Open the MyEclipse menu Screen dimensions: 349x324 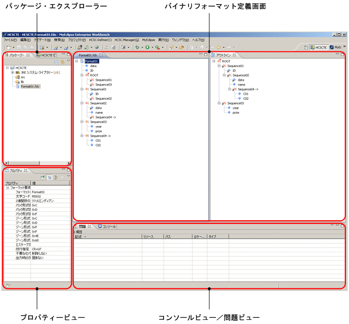(148, 40)
